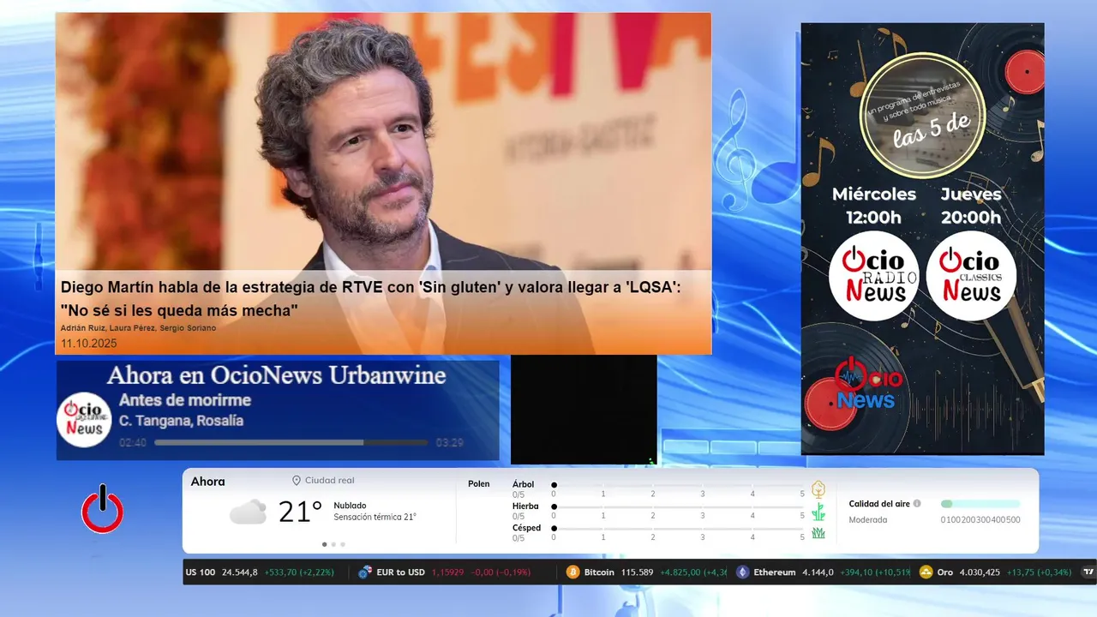This screenshot has width=1097, height=617.
Task: Select the second weather carousel dot
Action: pos(333,544)
